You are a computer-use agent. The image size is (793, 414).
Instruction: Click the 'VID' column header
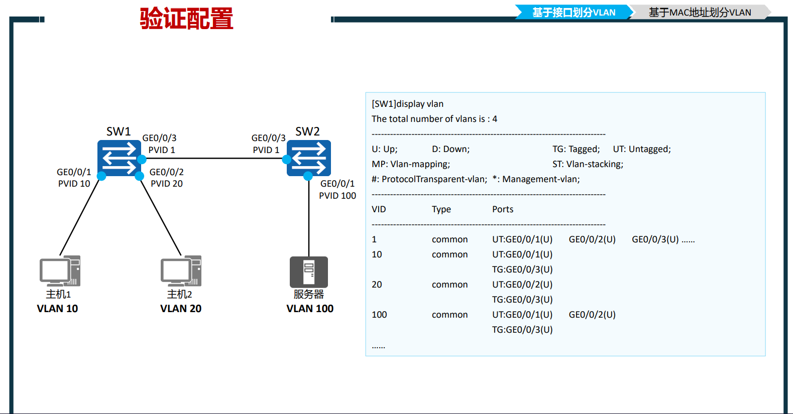tap(379, 209)
